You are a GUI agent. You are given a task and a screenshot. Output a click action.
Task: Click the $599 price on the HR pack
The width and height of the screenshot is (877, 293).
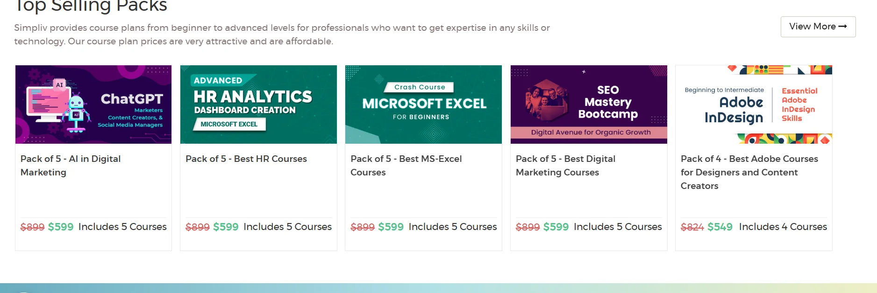coord(226,227)
